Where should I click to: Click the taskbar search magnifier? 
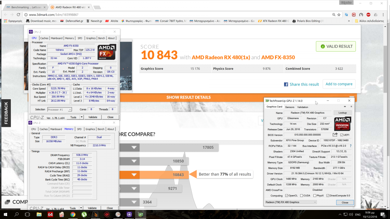point(17,214)
